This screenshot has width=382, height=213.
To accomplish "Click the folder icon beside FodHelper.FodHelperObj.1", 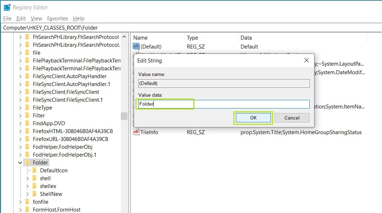I will [28, 154].
